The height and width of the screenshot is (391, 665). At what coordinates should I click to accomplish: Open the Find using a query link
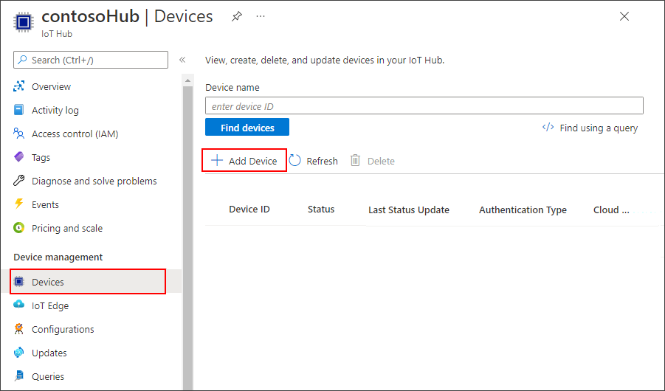[590, 128]
